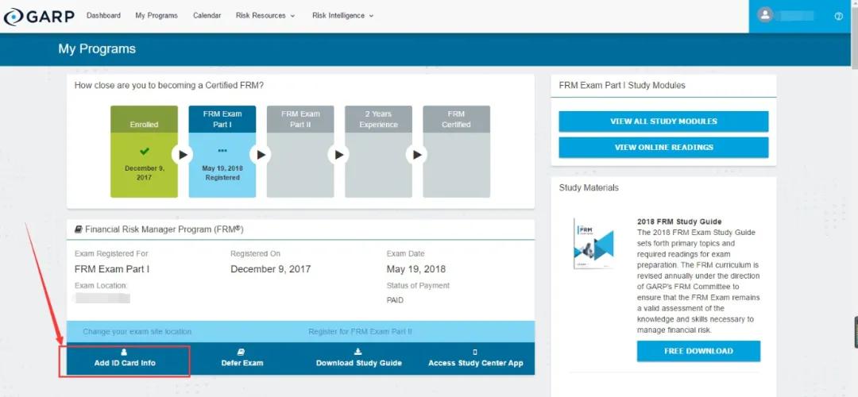Click View Online Readings button

[663, 147]
